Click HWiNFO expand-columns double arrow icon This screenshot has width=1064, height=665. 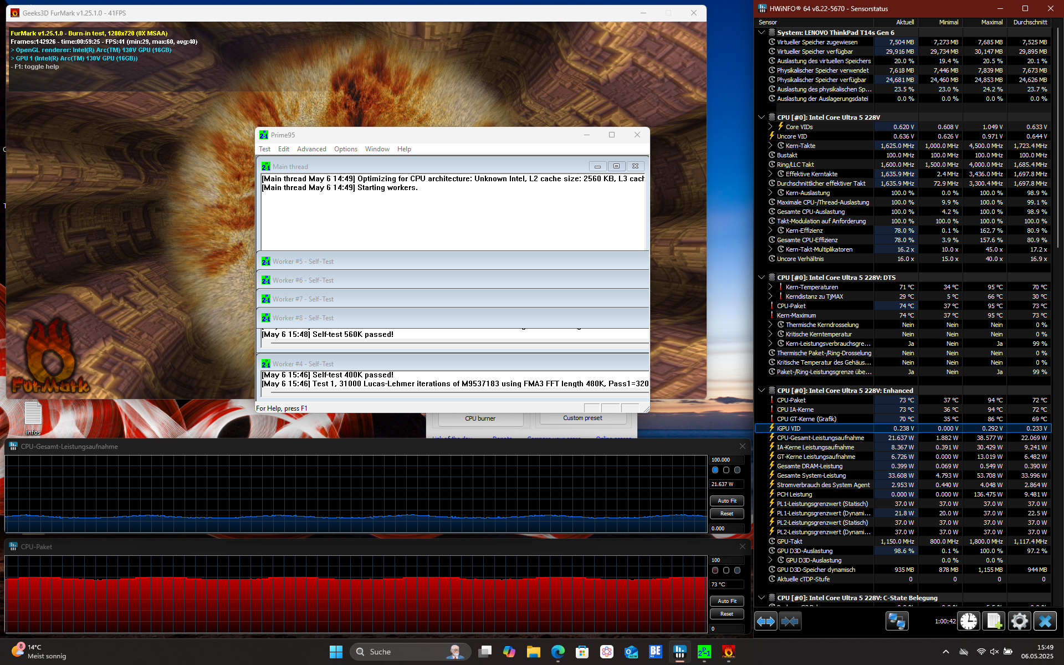(766, 621)
